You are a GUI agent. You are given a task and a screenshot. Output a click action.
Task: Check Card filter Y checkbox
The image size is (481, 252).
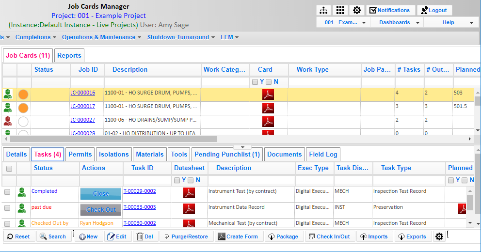click(255, 82)
